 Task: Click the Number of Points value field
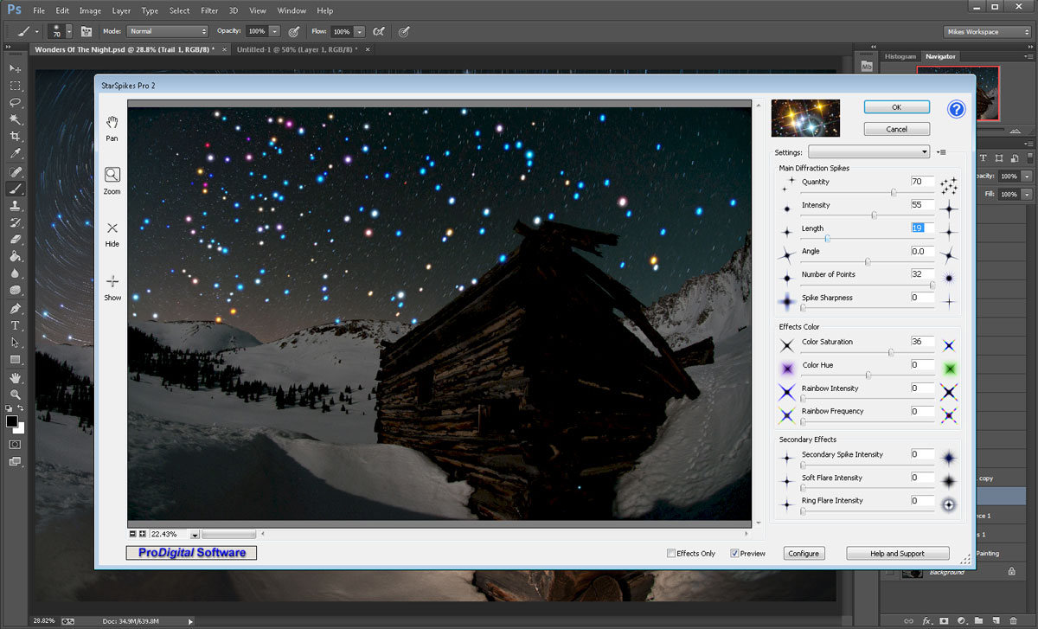tap(922, 274)
